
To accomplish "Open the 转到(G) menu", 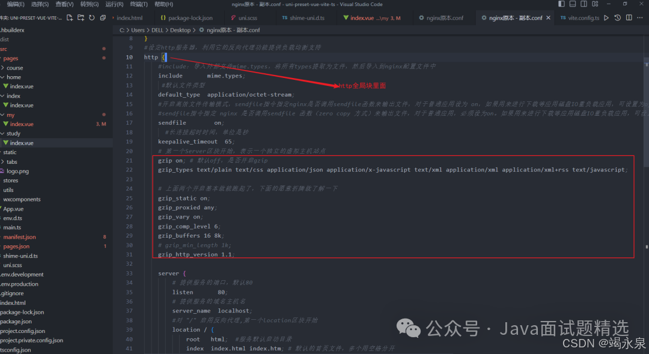I will [x=90, y=4].
